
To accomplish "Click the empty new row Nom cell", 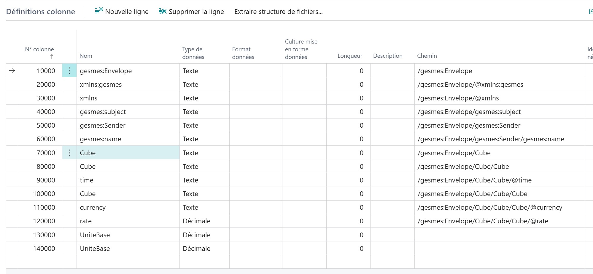I will pyautogui.click(x=128, y=262).
